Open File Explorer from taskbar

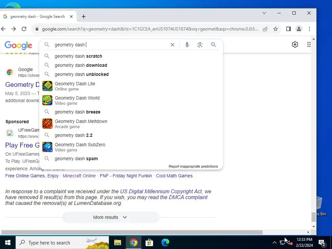pyautogui.click(x=117, y=243)
